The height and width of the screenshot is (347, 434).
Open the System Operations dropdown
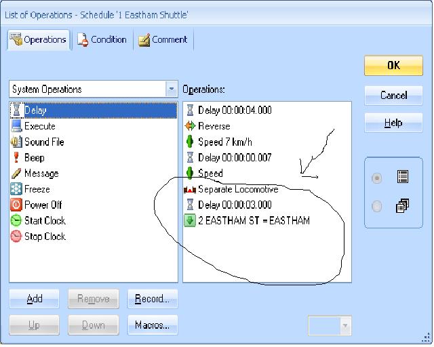(171, 89)
